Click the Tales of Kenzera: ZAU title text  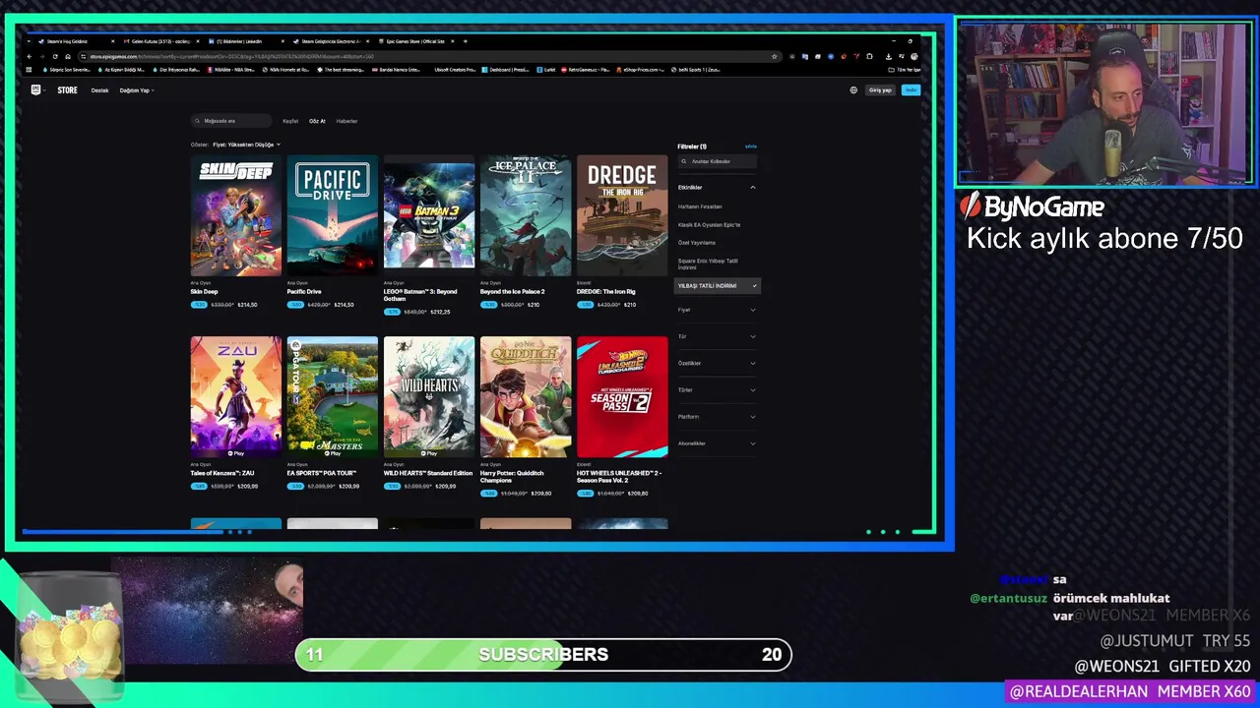(222, 473)
